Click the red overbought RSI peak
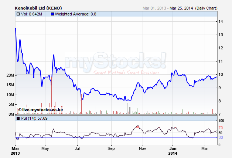 pyautogui.click(x=138, y=127)
